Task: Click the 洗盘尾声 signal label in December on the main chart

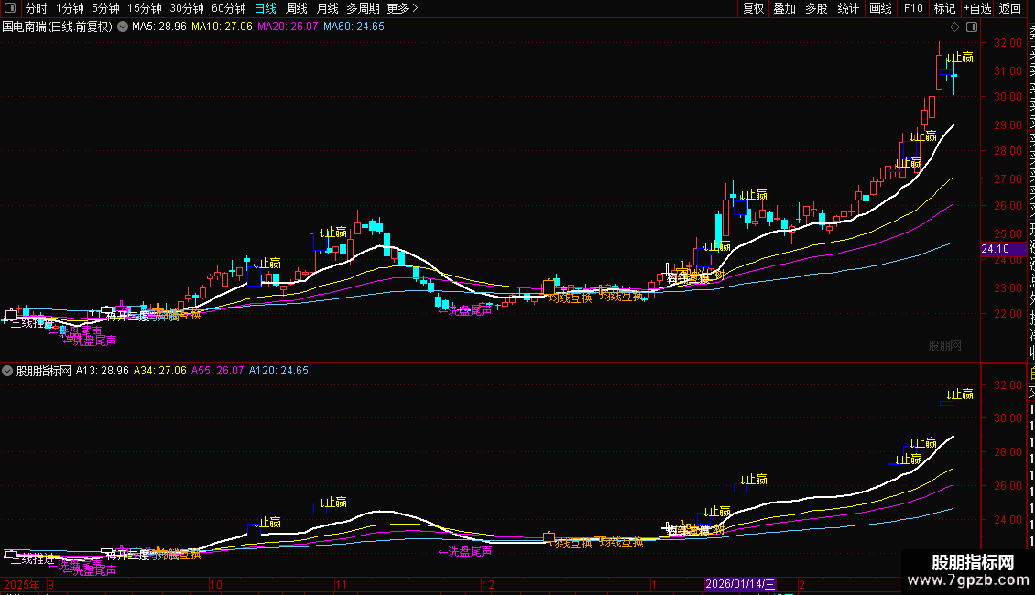Action: pyautogui.click(x=465, y=310)
